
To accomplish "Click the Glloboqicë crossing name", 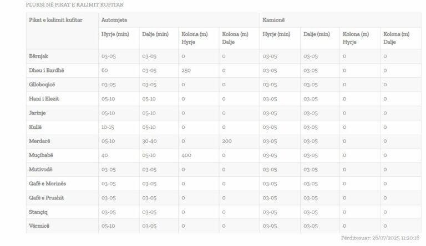I will (42, 85).
